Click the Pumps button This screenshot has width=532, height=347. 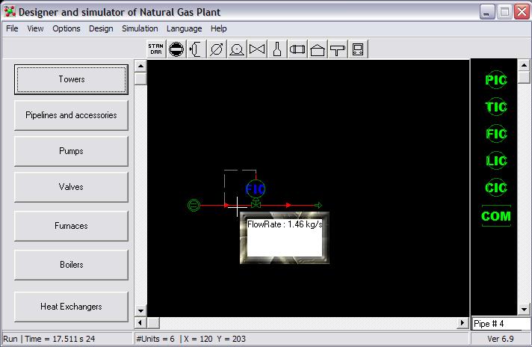click(71, 151)
